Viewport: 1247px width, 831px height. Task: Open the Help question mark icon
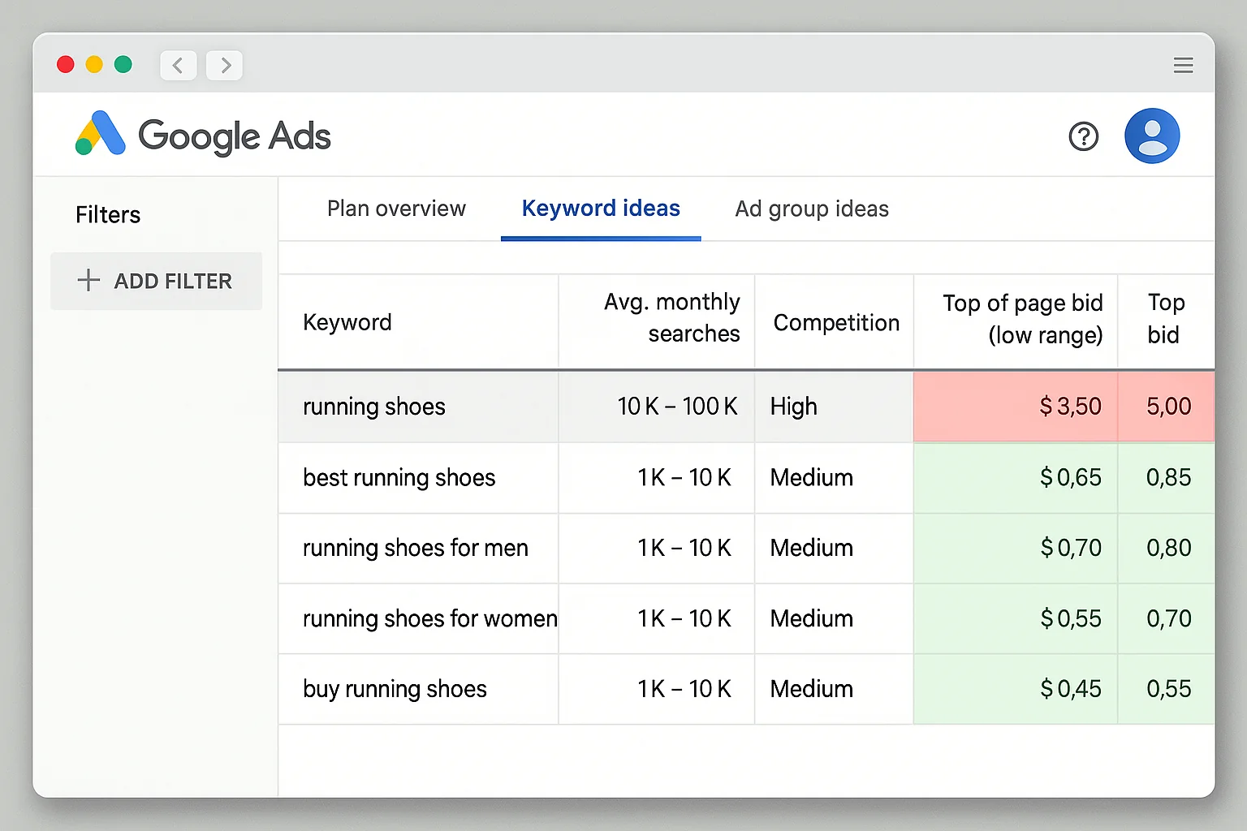click(x=1084, y=136)
